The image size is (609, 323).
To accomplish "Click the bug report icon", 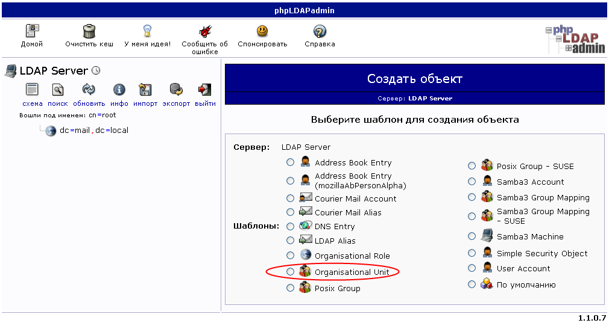I will (x=204, y=31).
